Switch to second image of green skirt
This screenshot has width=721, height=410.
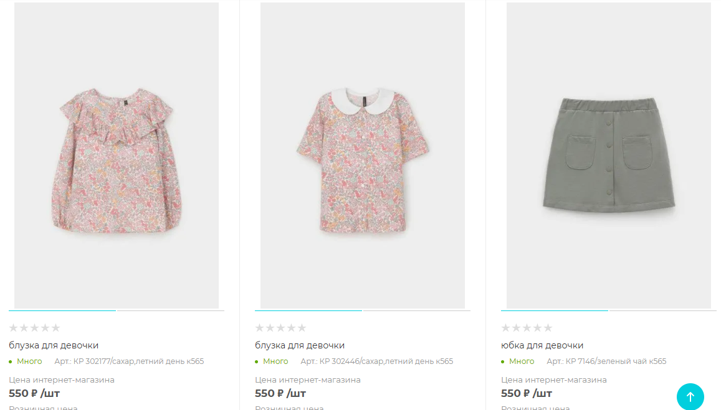point(662,311)
